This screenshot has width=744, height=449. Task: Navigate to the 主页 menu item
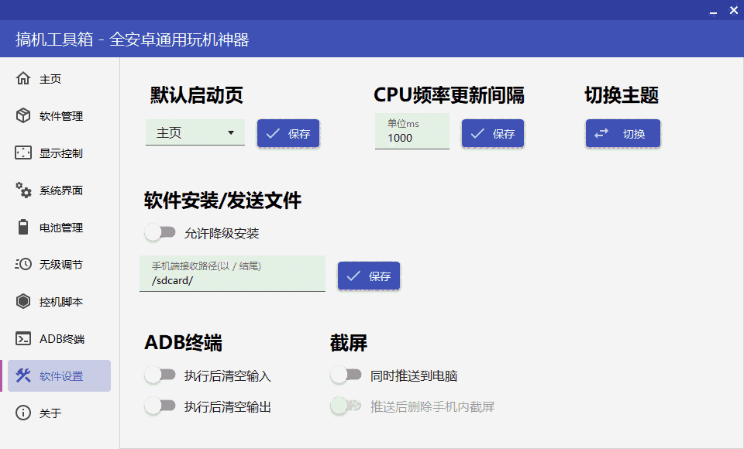[46, 78]
